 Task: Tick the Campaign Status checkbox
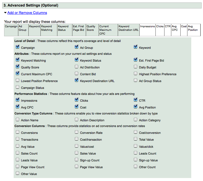click(x=18, y=87)
